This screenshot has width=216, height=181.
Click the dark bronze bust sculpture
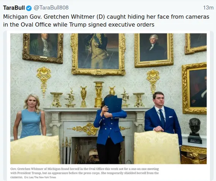195,130
